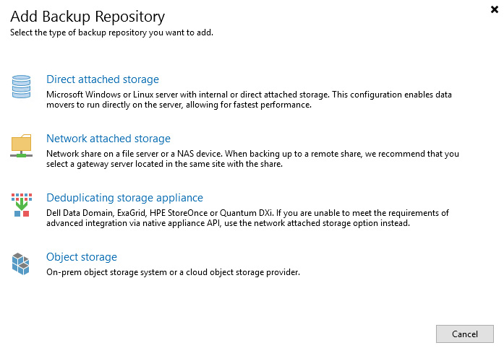This screenshot has height=348, width=504.
Task: Click the 'Add Backup Repository' heading
Action: point(87,17)
